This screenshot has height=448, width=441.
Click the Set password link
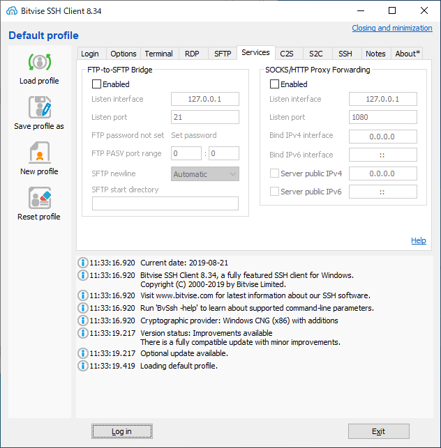point(194,135)
